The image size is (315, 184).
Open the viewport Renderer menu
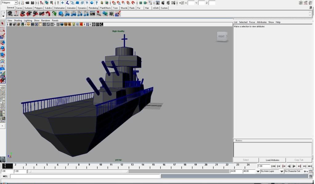pos(46,21)
